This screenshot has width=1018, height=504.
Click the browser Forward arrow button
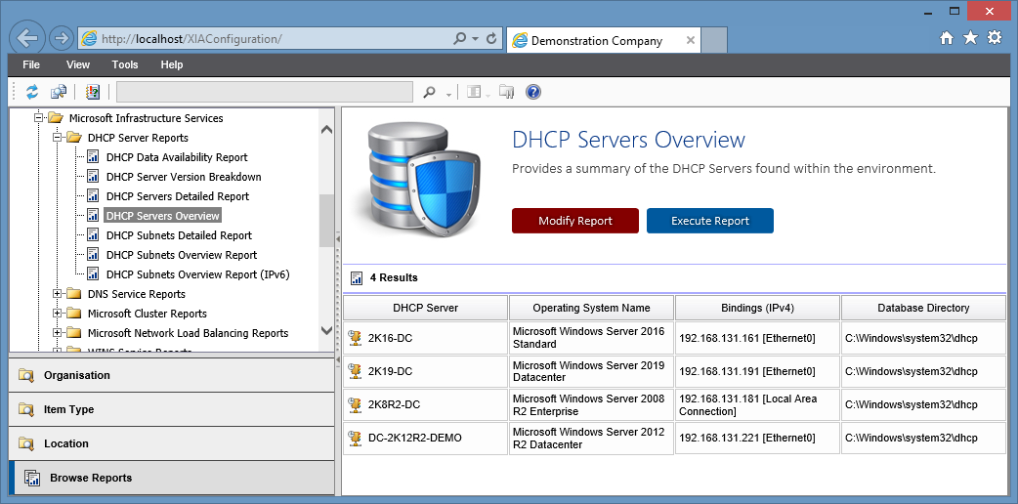pos(61,38)
